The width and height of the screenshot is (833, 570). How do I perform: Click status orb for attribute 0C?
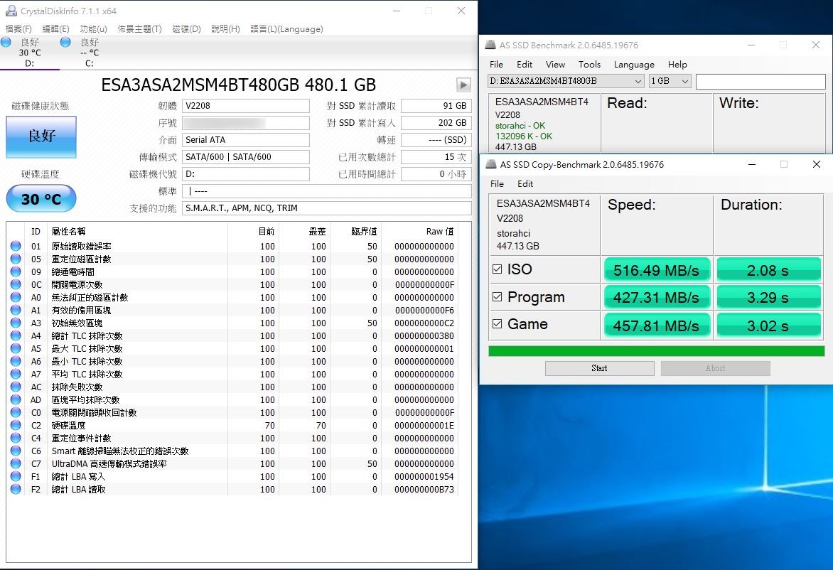click(x=16, y=284)
